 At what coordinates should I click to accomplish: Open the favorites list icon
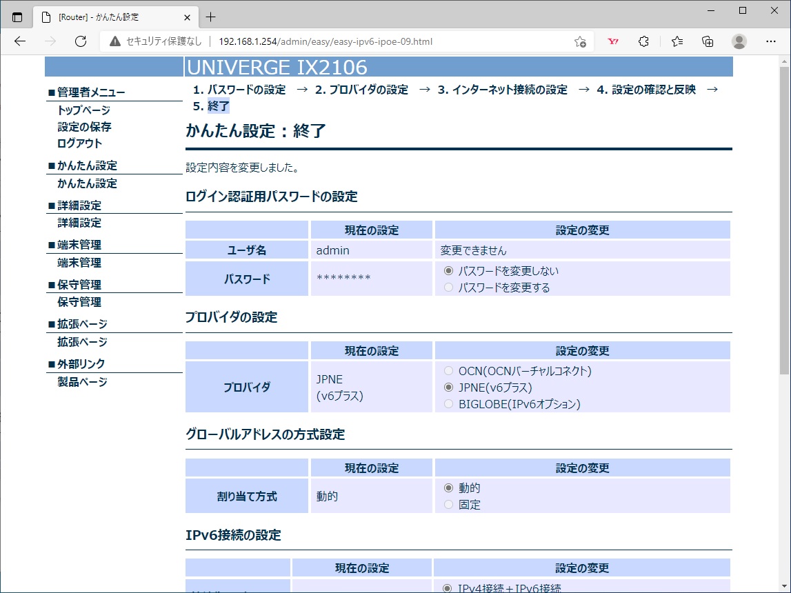677,41
